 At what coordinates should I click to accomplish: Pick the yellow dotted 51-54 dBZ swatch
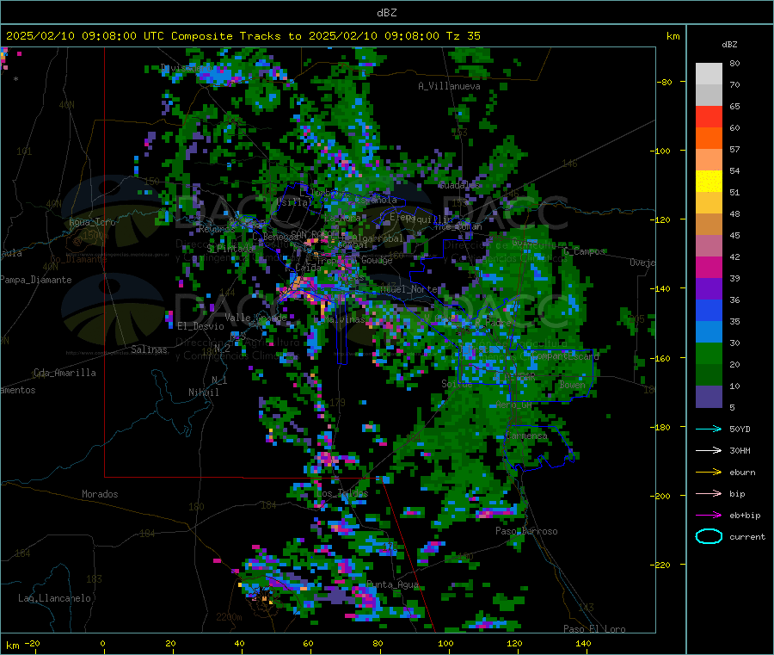click(x=709, y=182)
